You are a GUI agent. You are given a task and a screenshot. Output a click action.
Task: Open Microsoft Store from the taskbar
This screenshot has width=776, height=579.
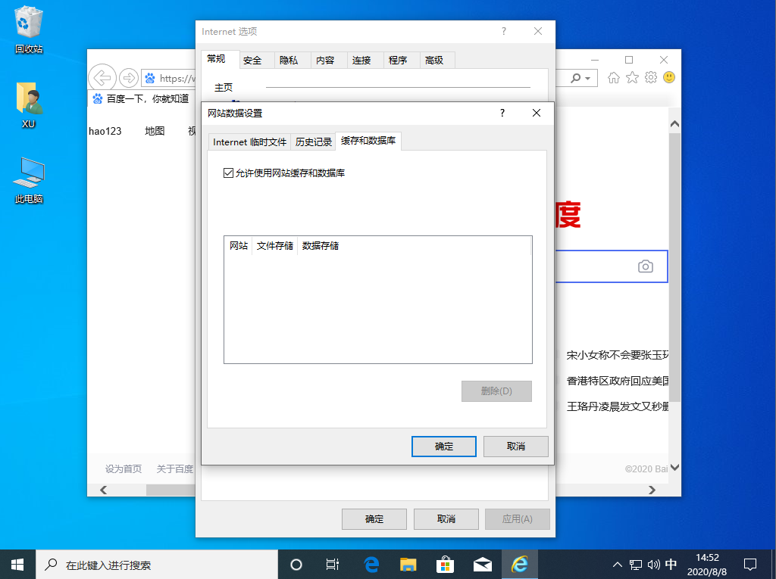pyautogui.click(x=444, y=564)
